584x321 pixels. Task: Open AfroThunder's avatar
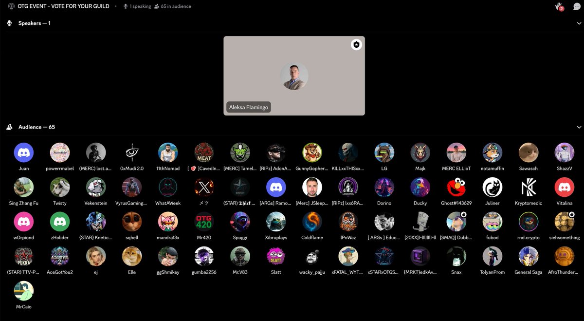pyautogui.click(x=565, y=256)
